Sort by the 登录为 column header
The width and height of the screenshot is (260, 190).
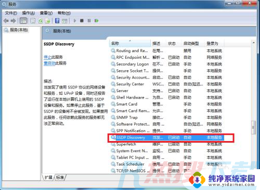215,43
